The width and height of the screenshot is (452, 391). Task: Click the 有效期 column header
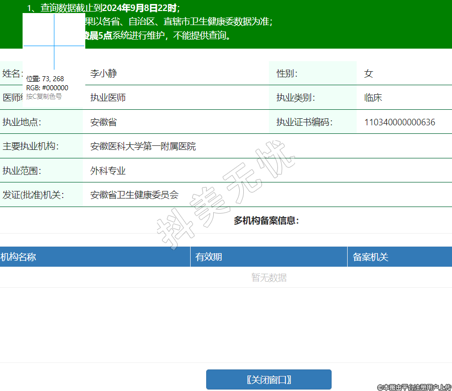pos(209,257)
